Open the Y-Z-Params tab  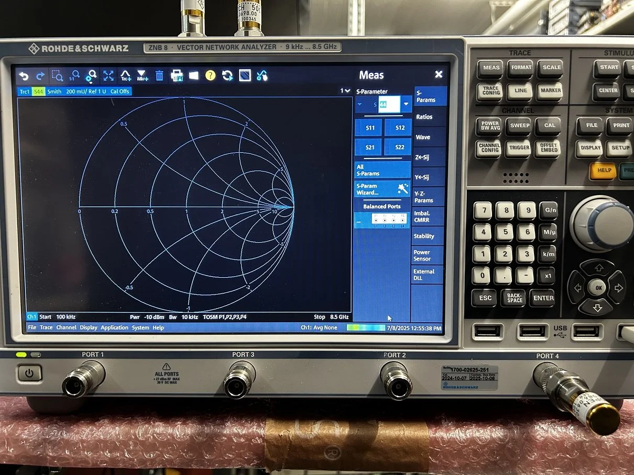click(428, 197)
